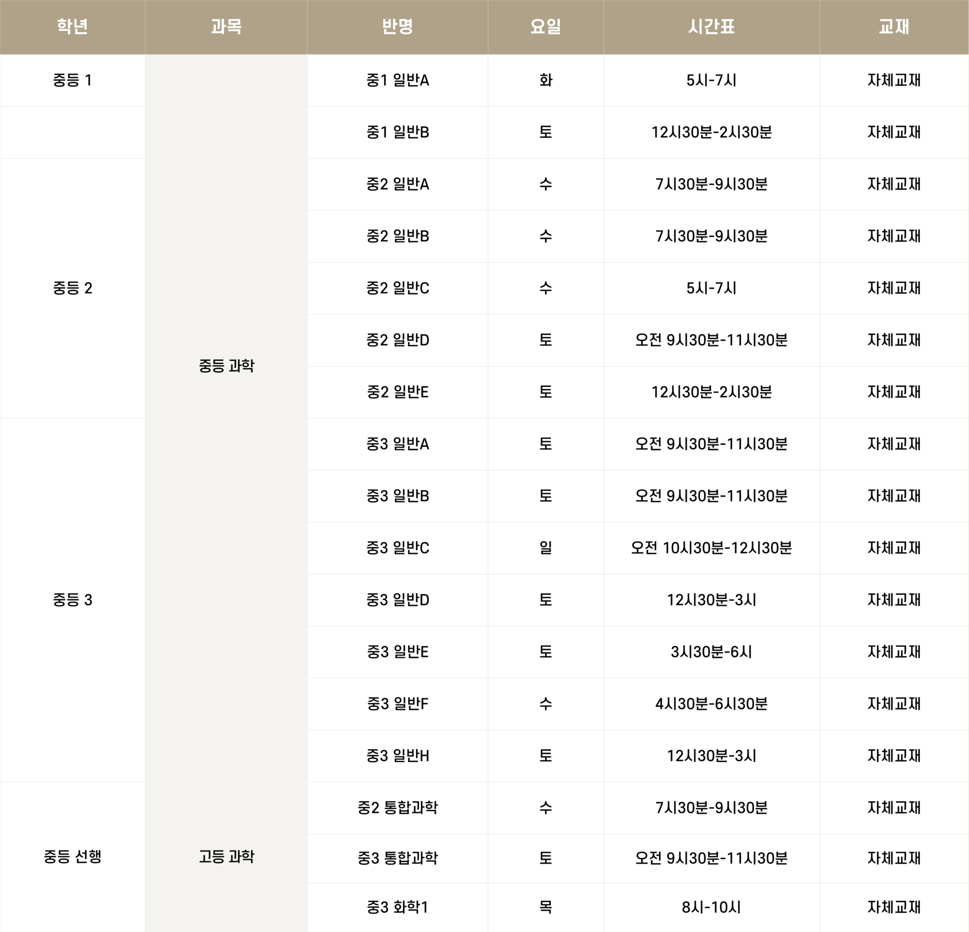Click the 8시-10시 time cell

[x=711, y=907]
